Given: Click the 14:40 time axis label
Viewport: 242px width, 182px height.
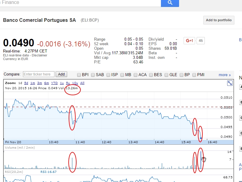Looking at the screenshot, I should [x=159, y=142].
